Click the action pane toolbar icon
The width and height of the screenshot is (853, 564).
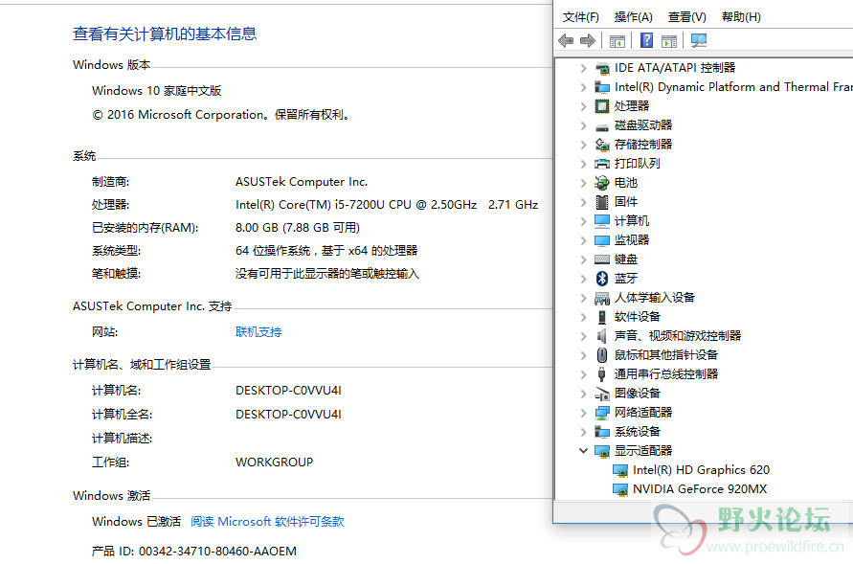pyautogui.click(x=669, y=41)
